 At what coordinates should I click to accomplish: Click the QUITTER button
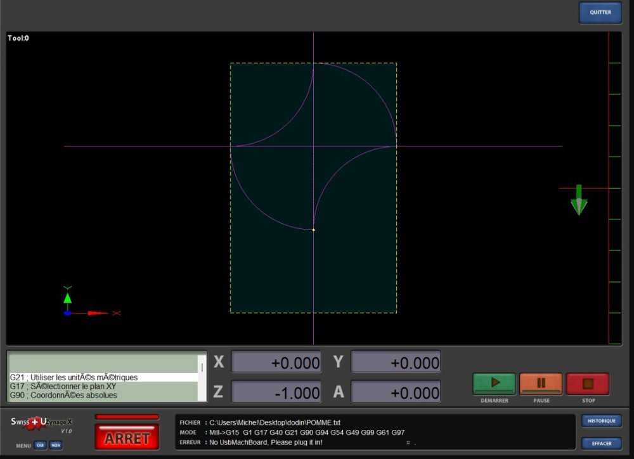tap(600, 12)
